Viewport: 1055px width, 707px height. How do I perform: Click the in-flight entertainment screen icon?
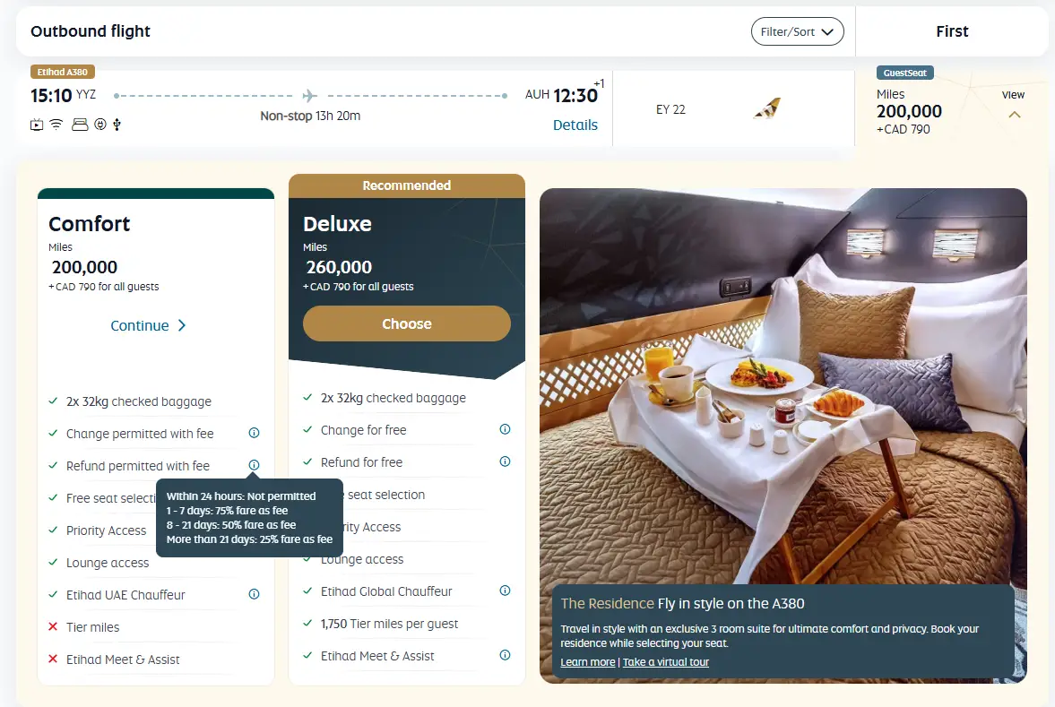pyautogui.click(x=37, y=125)
